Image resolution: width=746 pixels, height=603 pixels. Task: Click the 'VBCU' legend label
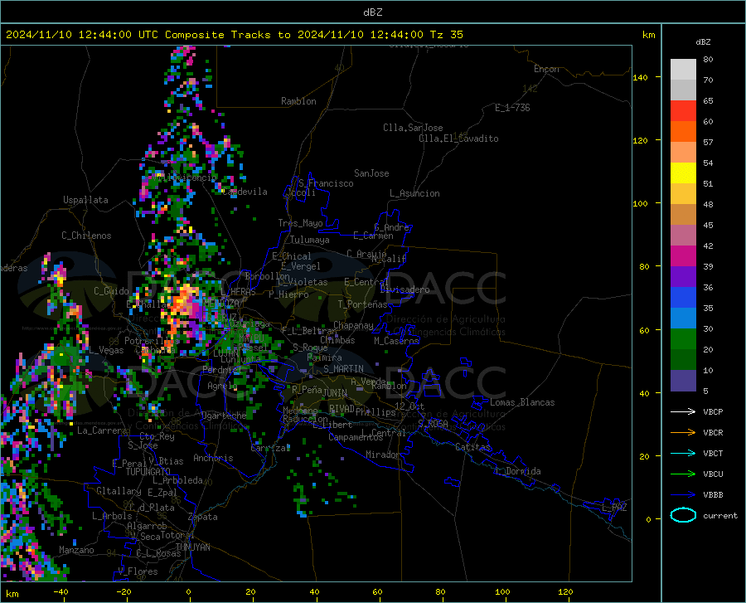(713, 474)
